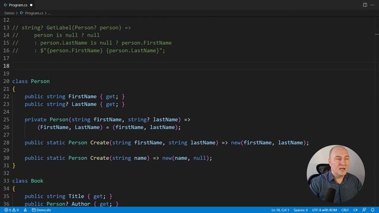The width and height of the screenshot is (379, 213).
Task: Open the feedback icon in status bar
Action: 364,210
